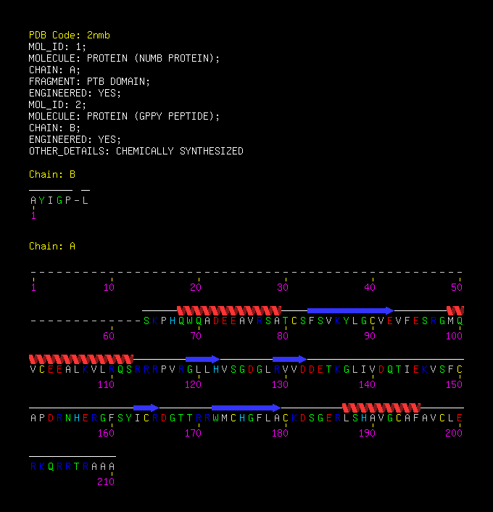This screenshot has height=512, width=493.
Task: Click residue number marker 60
Action: (x=109, y=336)
